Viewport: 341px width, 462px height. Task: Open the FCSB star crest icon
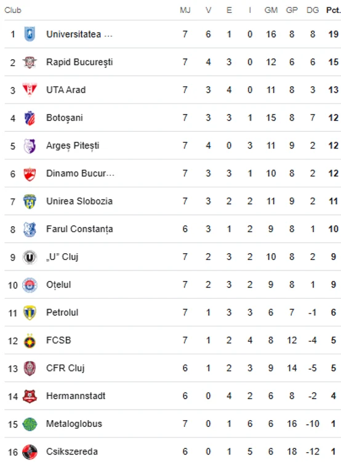[30, 341]
